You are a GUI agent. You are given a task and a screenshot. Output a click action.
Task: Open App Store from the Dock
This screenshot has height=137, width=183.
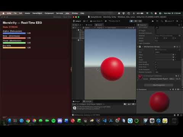[x=111, y=121]
